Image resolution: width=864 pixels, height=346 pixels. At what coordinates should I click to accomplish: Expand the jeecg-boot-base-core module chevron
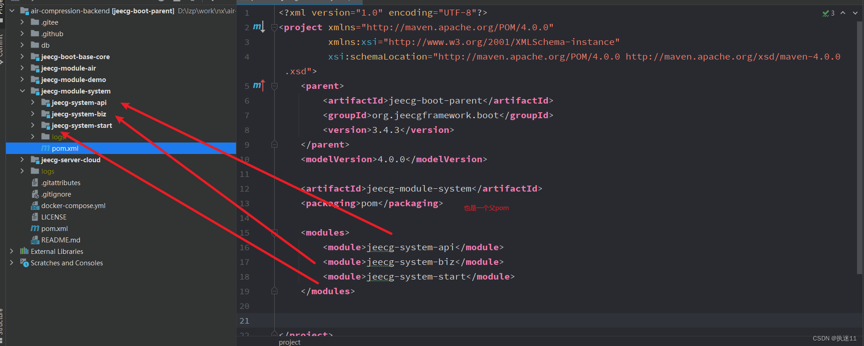[x=22, y=56]
